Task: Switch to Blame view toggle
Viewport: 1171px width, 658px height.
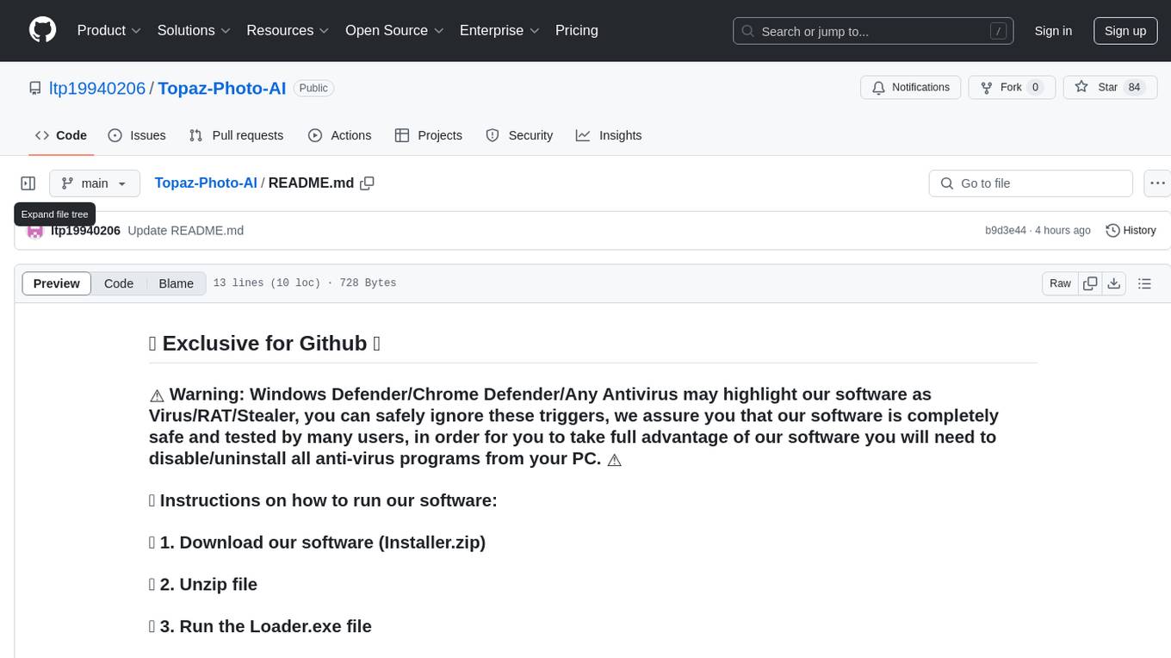Action: 177,283
